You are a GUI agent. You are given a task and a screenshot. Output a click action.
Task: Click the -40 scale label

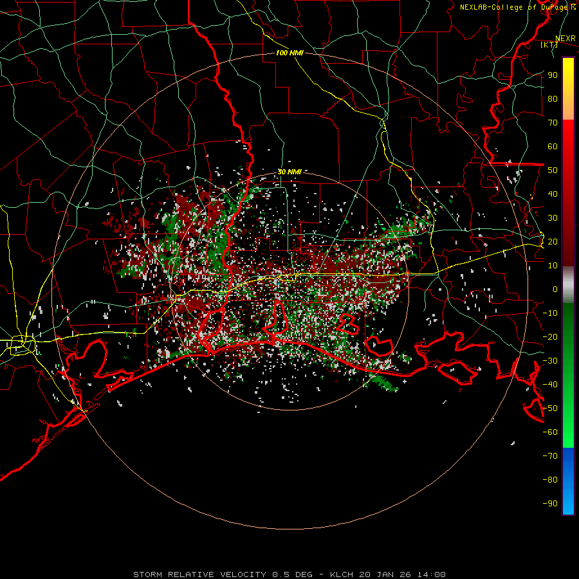(550, 385)
